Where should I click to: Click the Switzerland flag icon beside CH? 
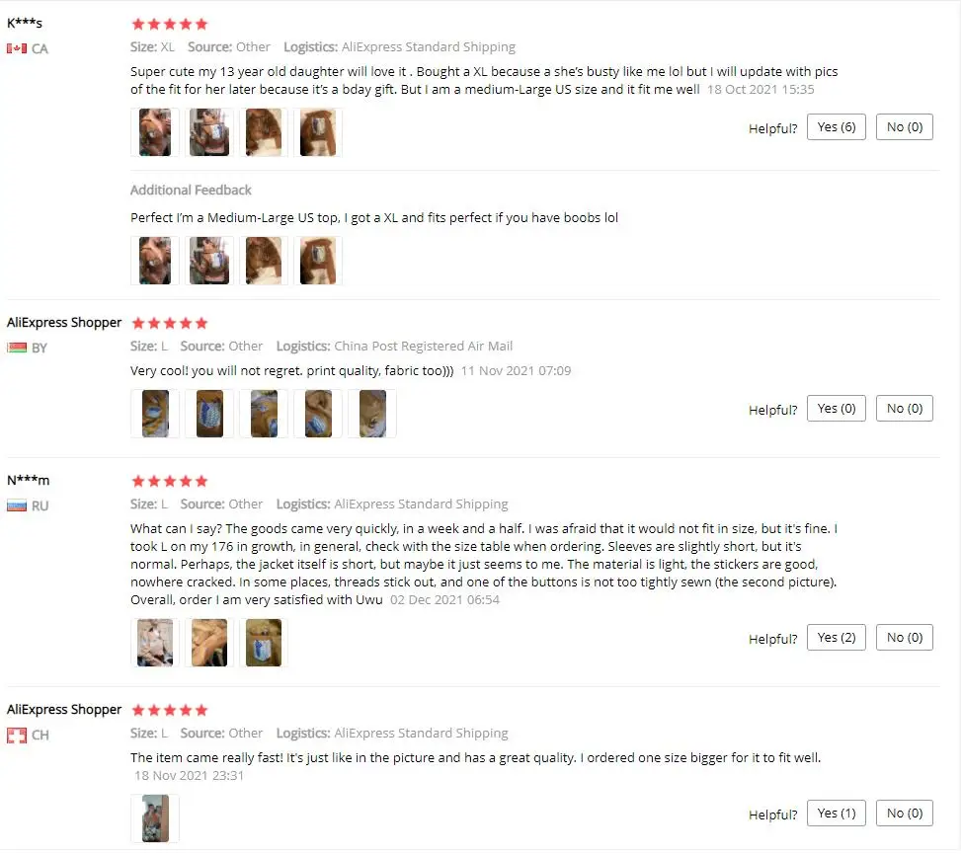[x=17, y=736]
